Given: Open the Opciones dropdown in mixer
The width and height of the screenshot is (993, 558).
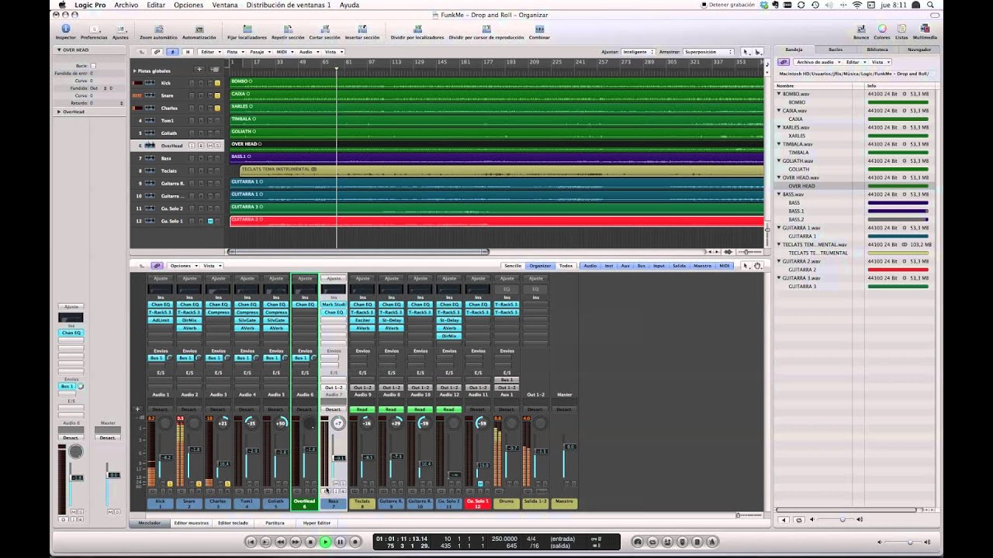Looking at the screenshot, I should (182, 266).
